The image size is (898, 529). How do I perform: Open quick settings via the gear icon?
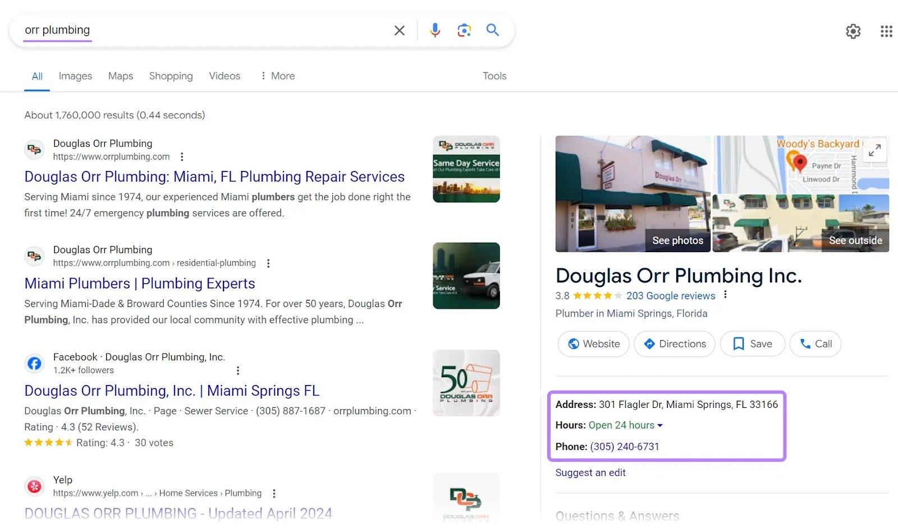[854, 31]
